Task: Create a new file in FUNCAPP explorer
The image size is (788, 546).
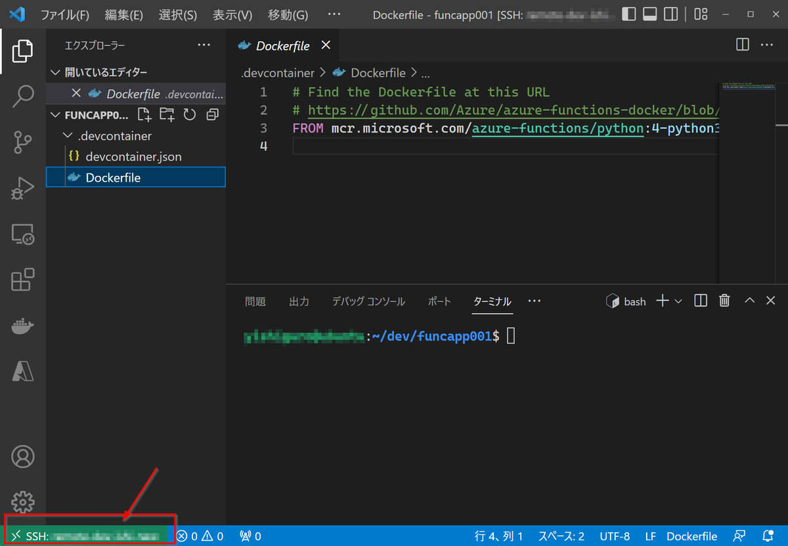Action: [144, 115]
